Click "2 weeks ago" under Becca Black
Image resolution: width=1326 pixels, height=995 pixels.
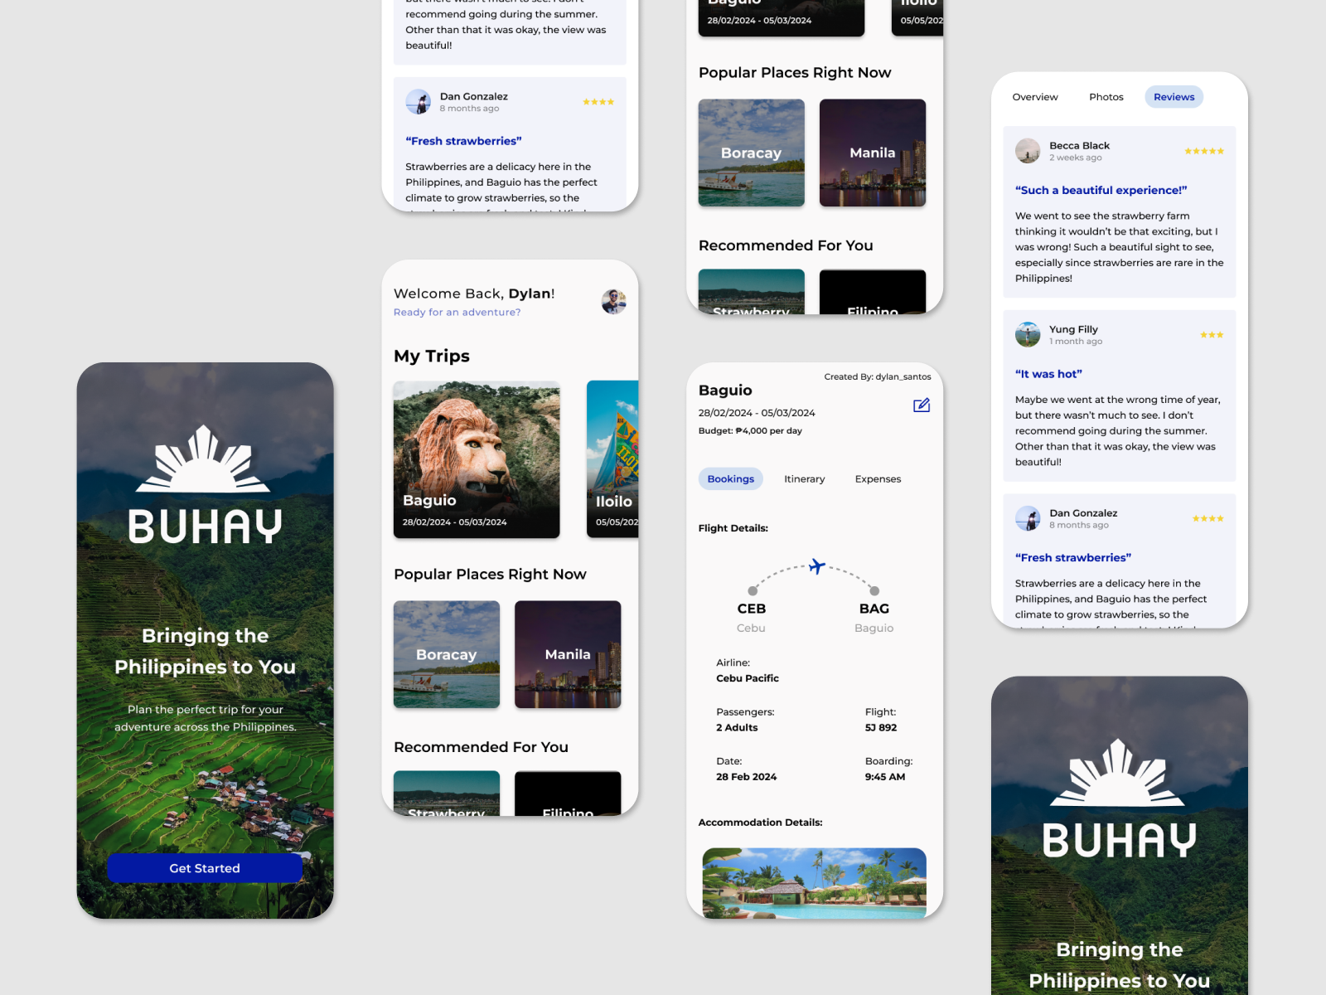[1076, 158]
